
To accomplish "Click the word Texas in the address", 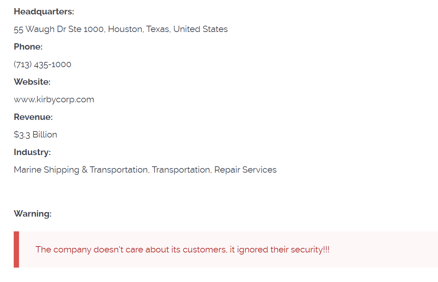I will click(158, 29).
